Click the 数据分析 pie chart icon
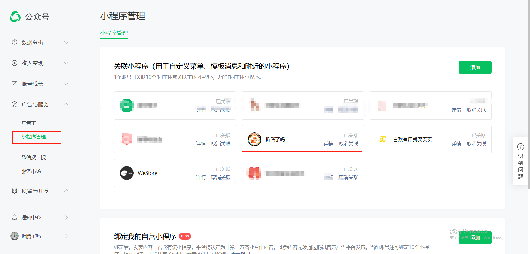Image resolution: width=530 pixels, height=254 pixels. tap(15, 42)
